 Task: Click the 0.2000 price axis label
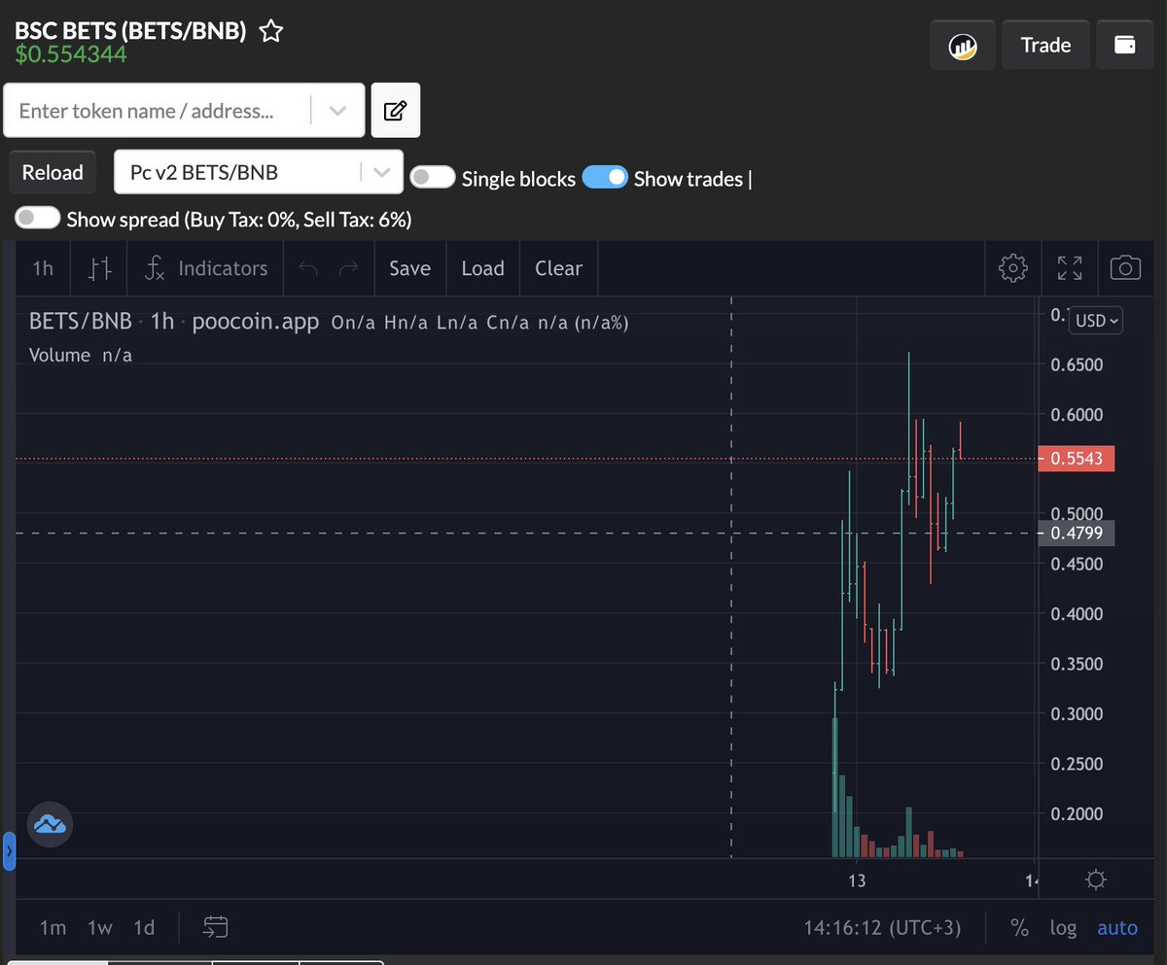tap(1077, 813)
